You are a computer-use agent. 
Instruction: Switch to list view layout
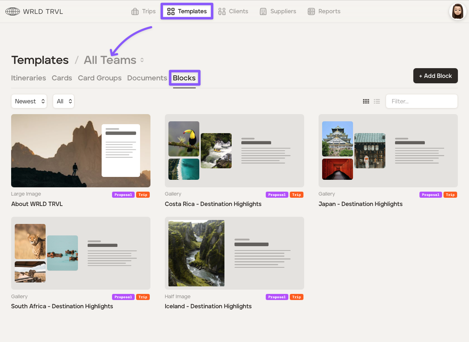click(377, 102)
